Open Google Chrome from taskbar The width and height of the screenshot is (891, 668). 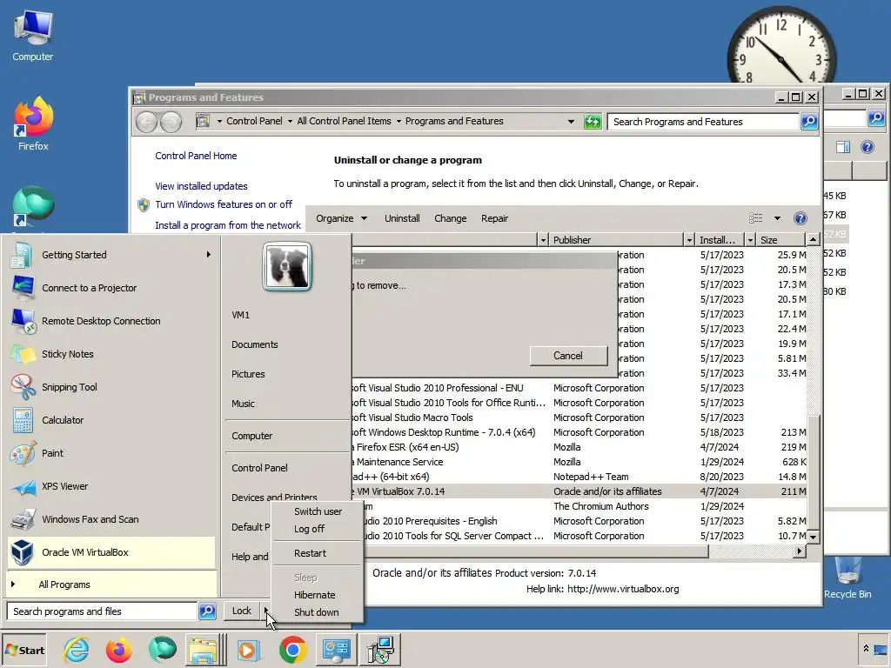click(292, 650)
